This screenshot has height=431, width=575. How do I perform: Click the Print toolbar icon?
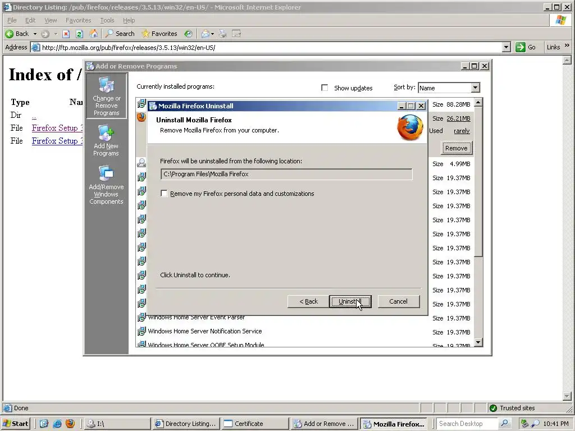(x=222, y=34)
